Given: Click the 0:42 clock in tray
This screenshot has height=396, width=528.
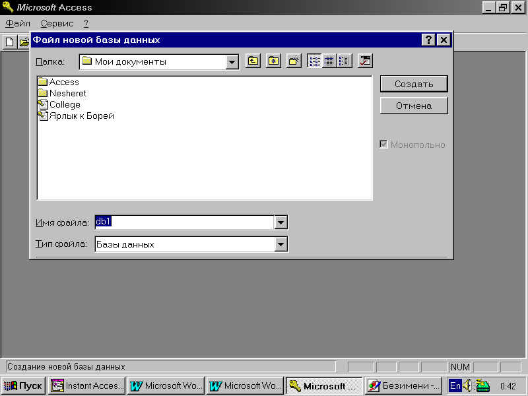Looking at the screenshot, I should pos(508,386).
